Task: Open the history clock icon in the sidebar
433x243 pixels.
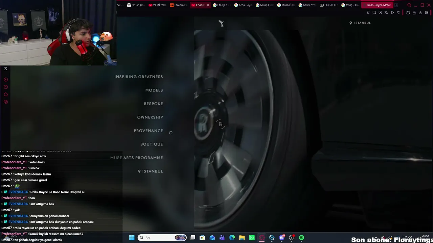Action: click(x=6, y=87)
